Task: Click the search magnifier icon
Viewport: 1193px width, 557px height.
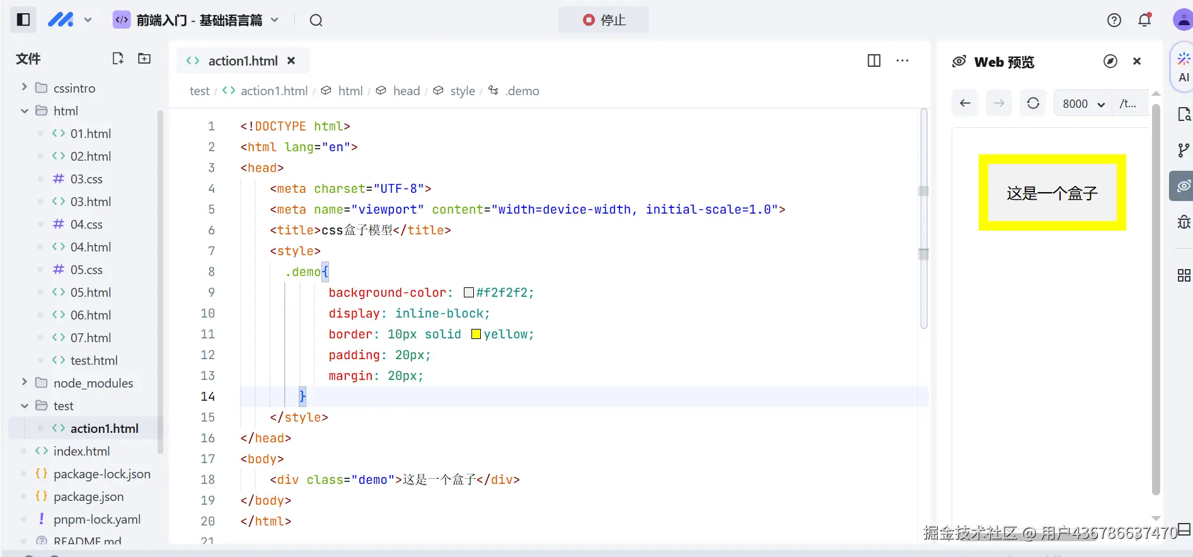Action: (x=316, y=20)
